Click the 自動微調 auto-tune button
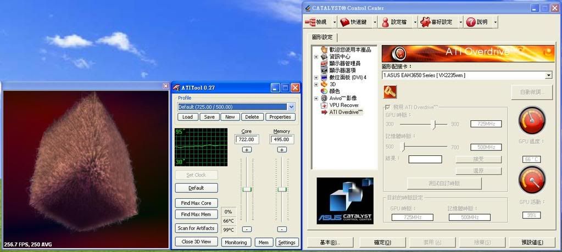Image resolution: width=562 pixels, height=252 pixels. coord(532,92)
